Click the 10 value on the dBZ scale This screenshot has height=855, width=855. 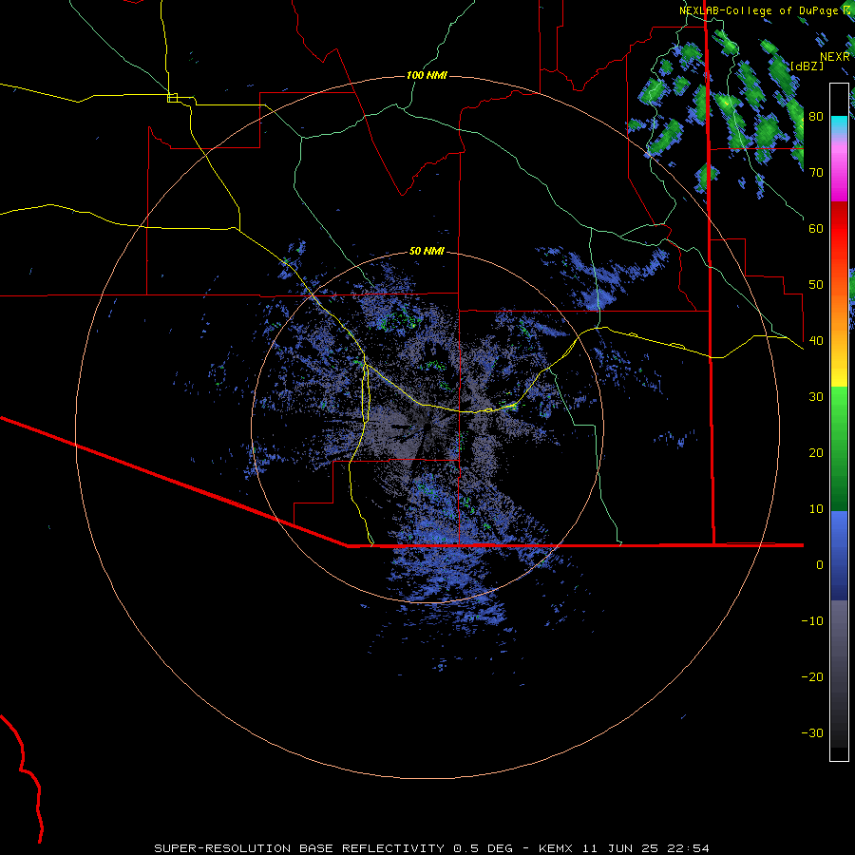816,509
